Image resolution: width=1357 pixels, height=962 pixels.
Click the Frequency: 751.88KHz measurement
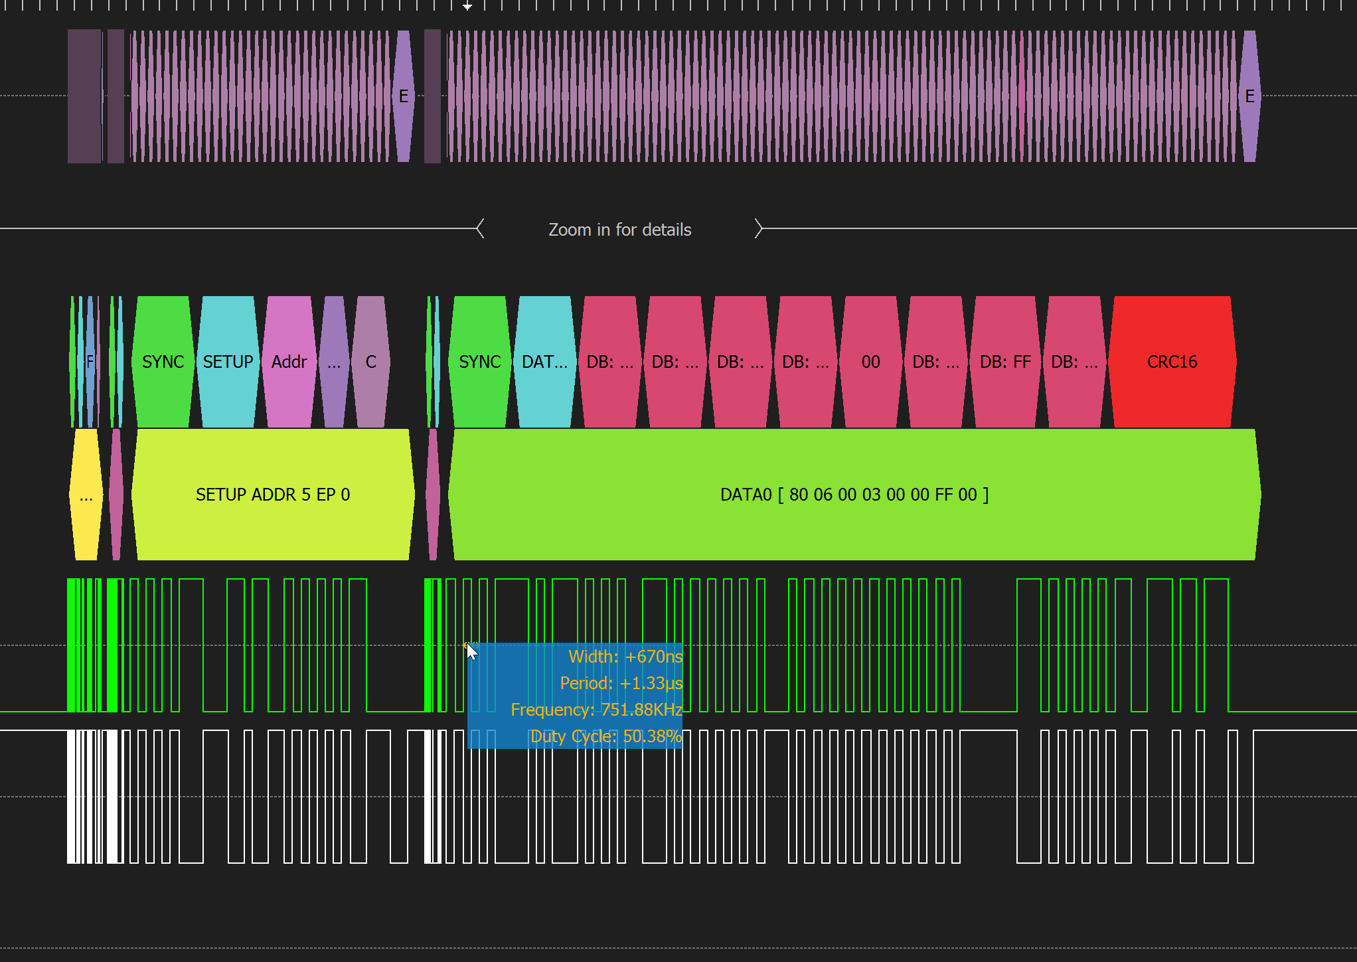[x=596, y=710]
